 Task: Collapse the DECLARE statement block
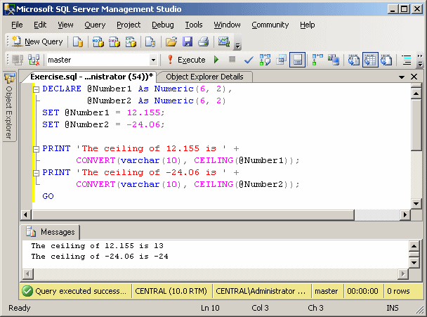click(37, 89)
